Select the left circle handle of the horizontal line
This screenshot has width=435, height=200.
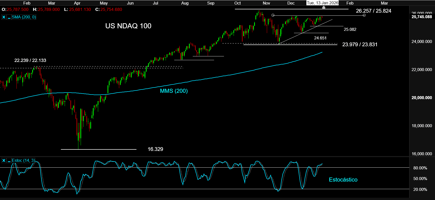tap(273, 15)
